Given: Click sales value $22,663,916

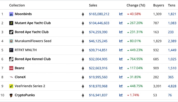Looking at the screenshot, I should pos(98,68).
